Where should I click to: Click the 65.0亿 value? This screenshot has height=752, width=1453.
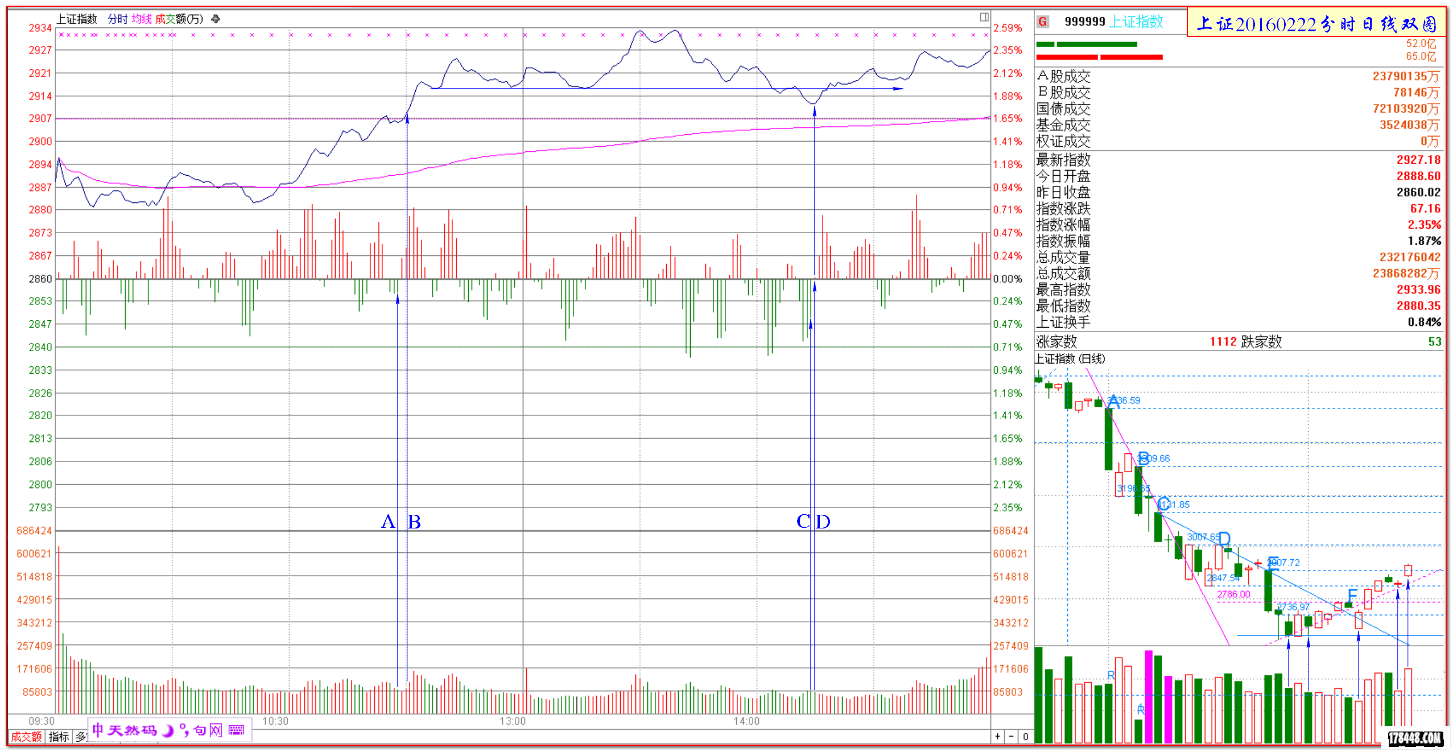tap(1421, 56)
